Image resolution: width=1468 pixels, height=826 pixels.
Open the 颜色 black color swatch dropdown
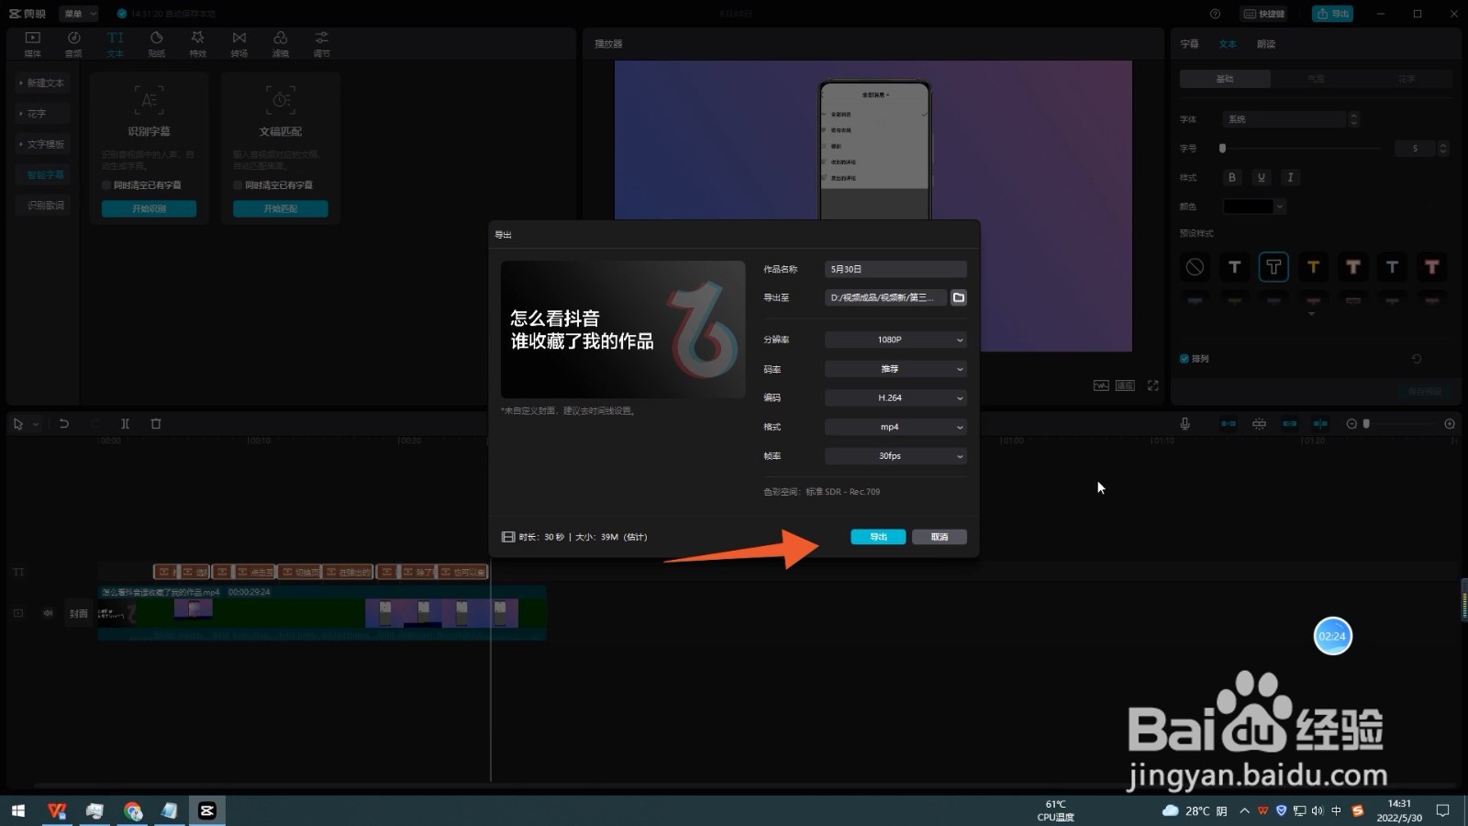[x=1254, y=206]
